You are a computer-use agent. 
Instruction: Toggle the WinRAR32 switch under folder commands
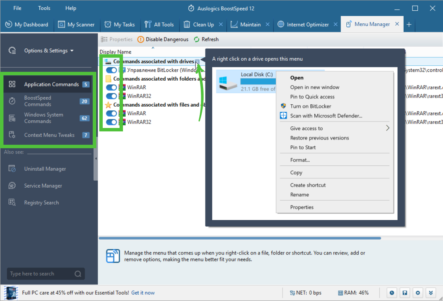[111, 96]
